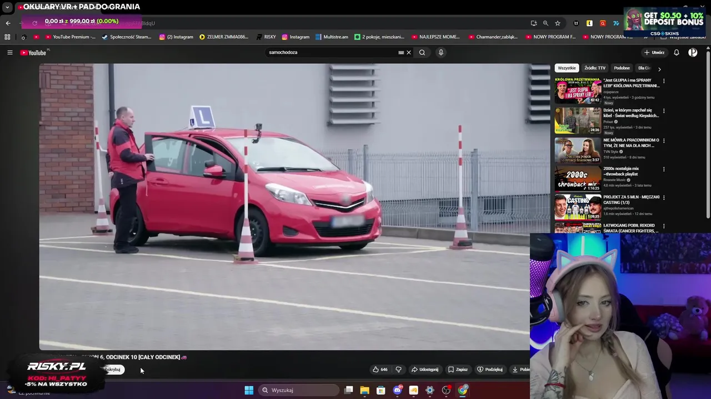This screenshot has height=399, width=711.
Task: Click the '2000s nostalgia mix' video title
Action: 621,171
